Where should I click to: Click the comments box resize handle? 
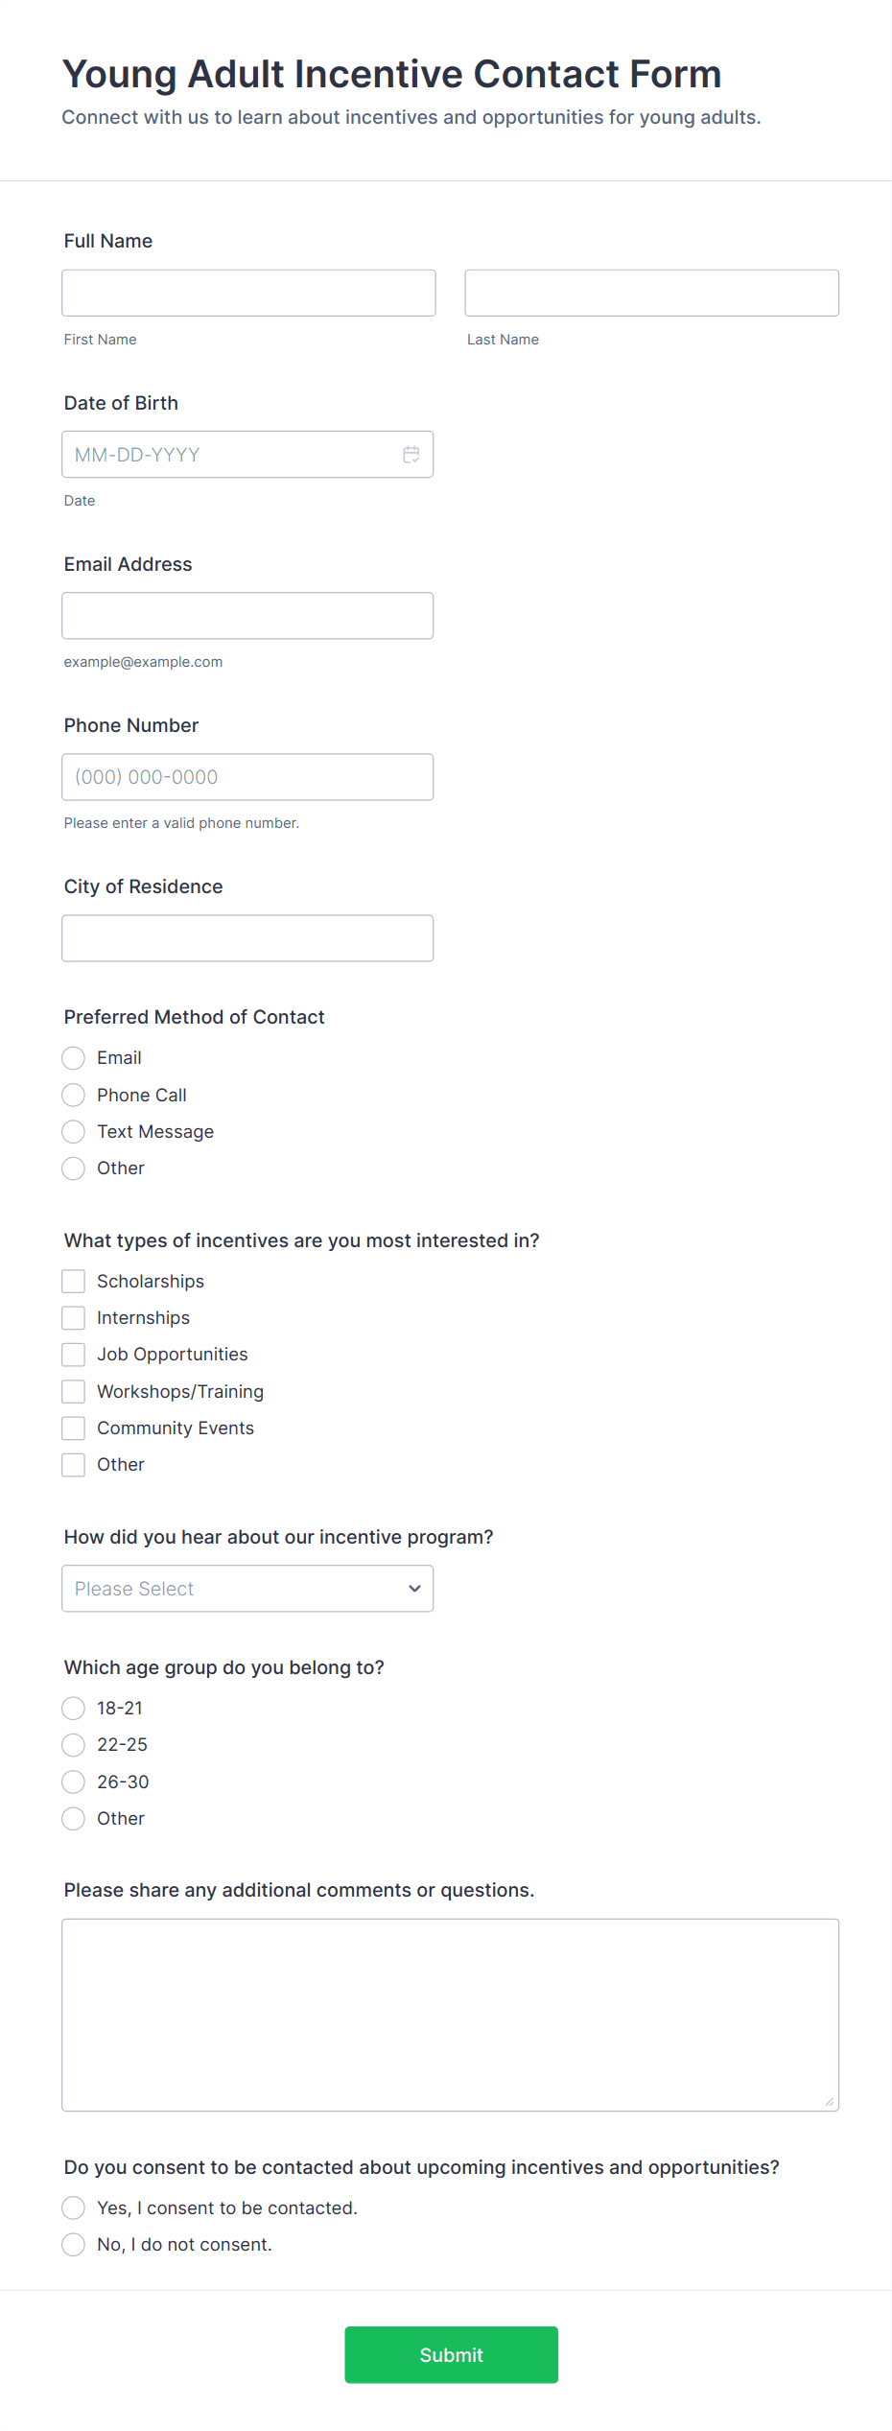click(829, 2101)
